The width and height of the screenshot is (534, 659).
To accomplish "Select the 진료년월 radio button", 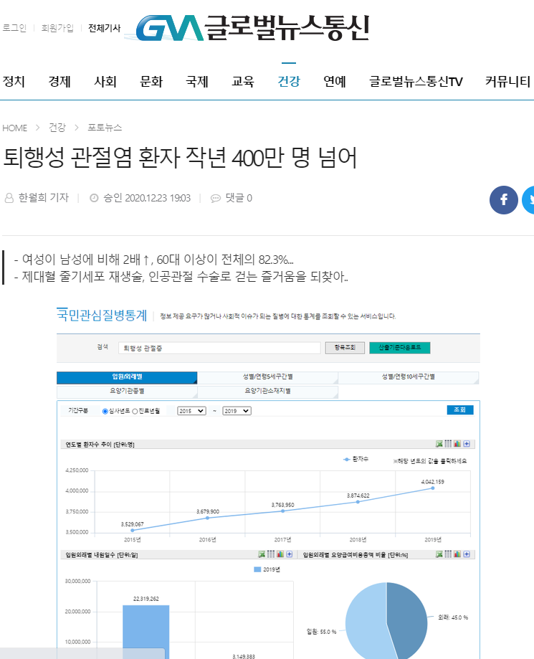I will coord(135,412).
